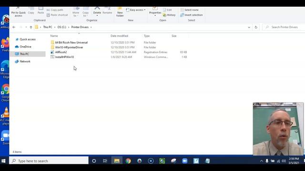Viewport: 305px width, 171px height.
Task: Open Properties from the ribbon
Action: tap(155, 11)
